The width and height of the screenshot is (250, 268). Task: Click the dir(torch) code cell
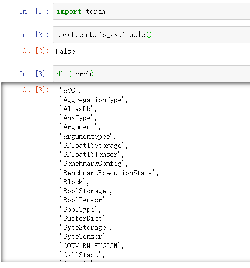pyautogui.click(x=152, y=74)
